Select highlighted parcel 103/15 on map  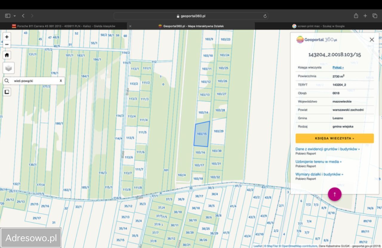[x=202, y=134]
